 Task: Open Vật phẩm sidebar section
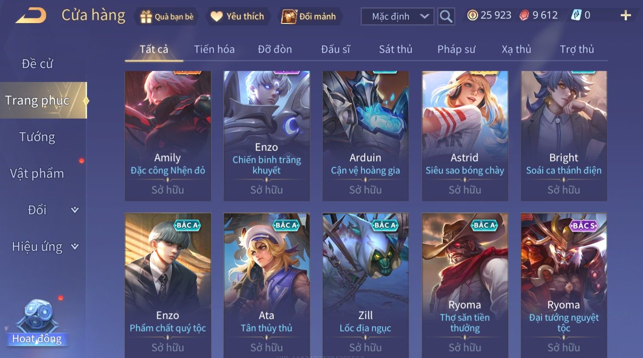point(37,174)
